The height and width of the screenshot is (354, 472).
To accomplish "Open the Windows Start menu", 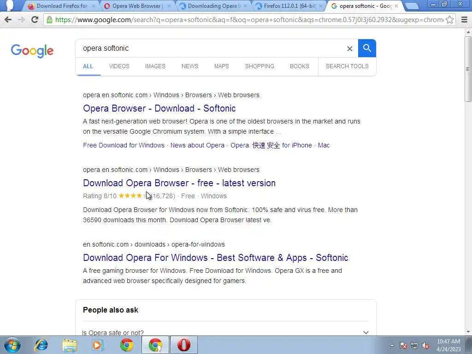I will [12, 345].
